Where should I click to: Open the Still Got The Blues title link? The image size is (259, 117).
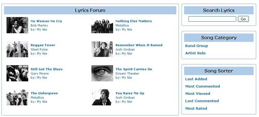click(x=47, y=69)
